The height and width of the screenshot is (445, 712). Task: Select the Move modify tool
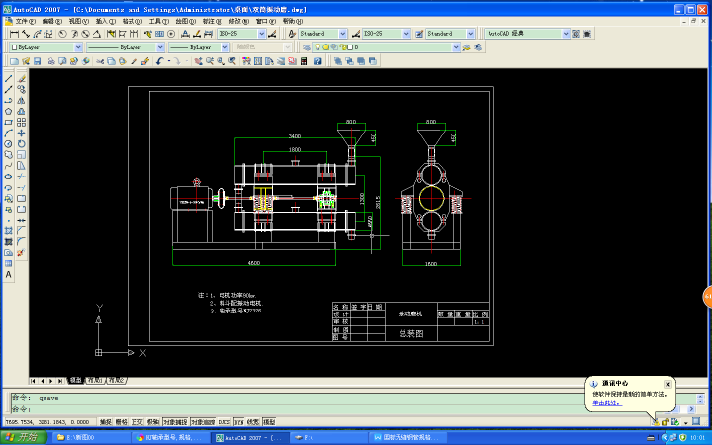(x=21, y=133)
